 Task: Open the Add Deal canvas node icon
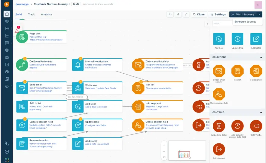click(x=78, y=107)
